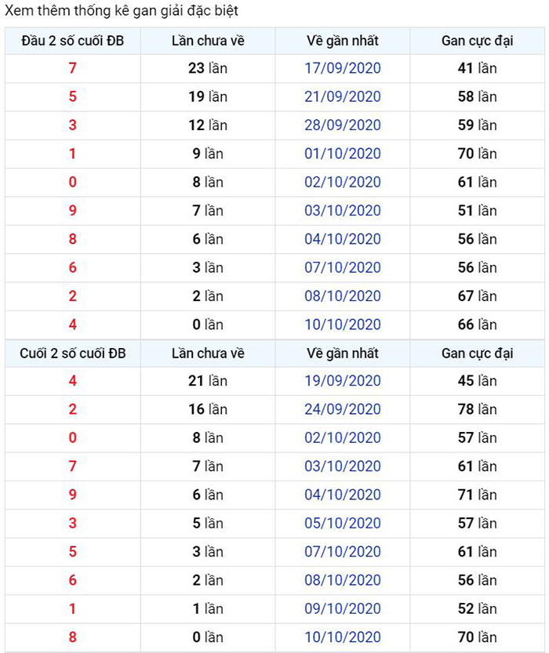
Task: Open the 05/10/2020 date link
Action: 343,523
